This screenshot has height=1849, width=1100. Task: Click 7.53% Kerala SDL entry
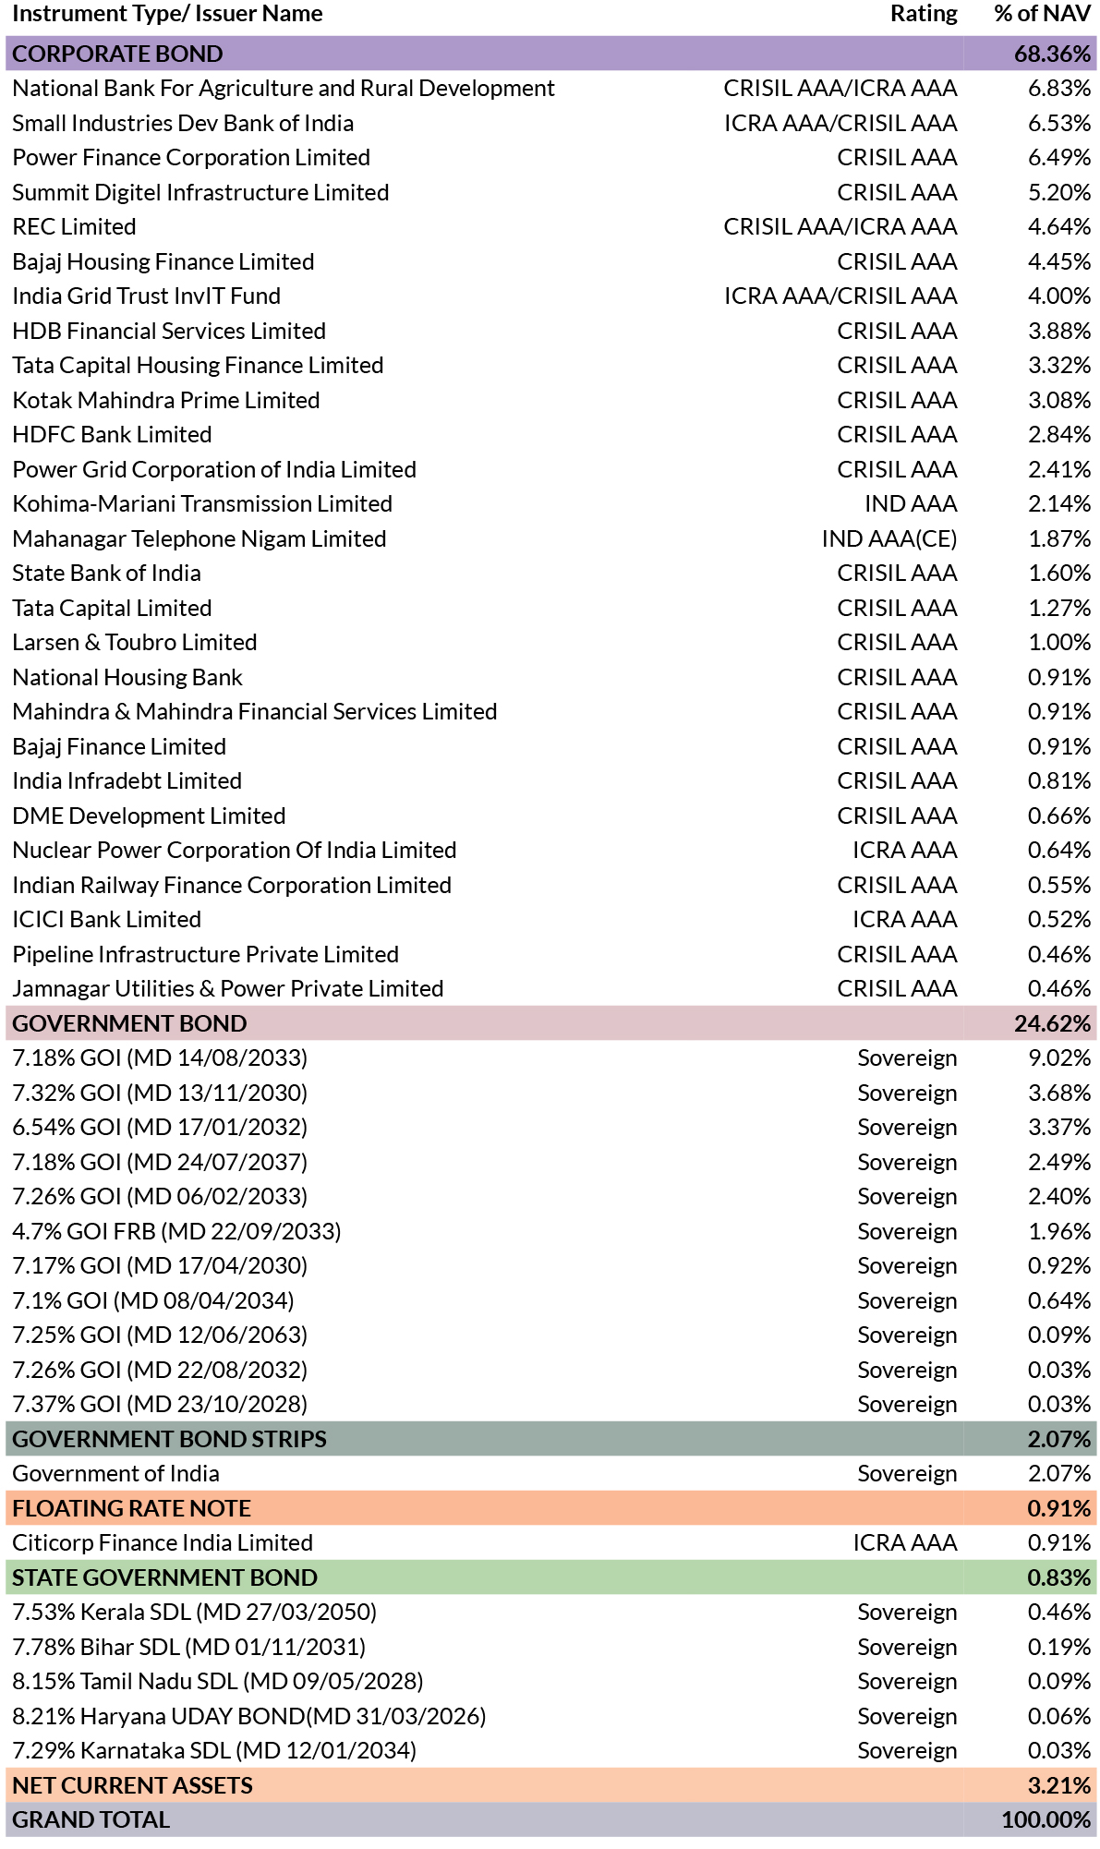194,1613
